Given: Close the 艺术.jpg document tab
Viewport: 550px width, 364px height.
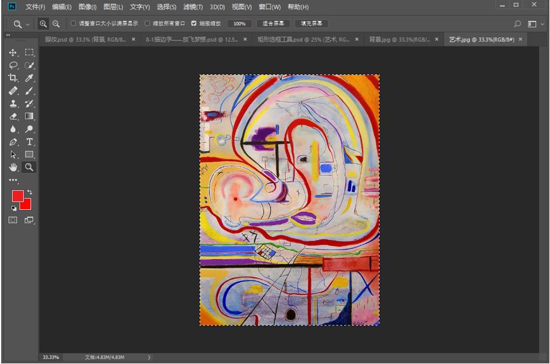Looking at the screenshot, I should (x=521, y=39).
